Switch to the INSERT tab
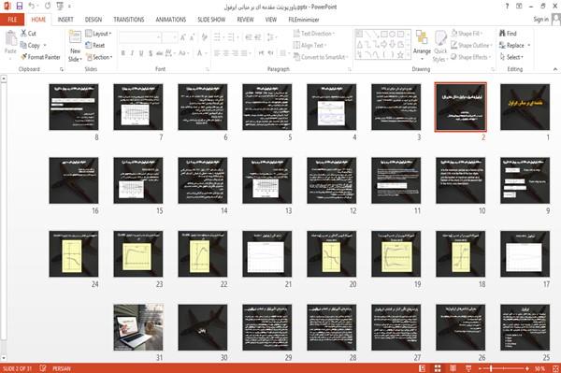The height and width of the screenshot is (373, 561). [x=65, y=20]
